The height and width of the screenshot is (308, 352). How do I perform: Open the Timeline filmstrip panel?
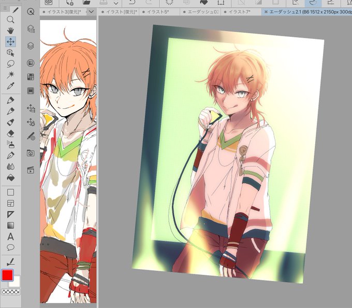[x=31, y=91]
